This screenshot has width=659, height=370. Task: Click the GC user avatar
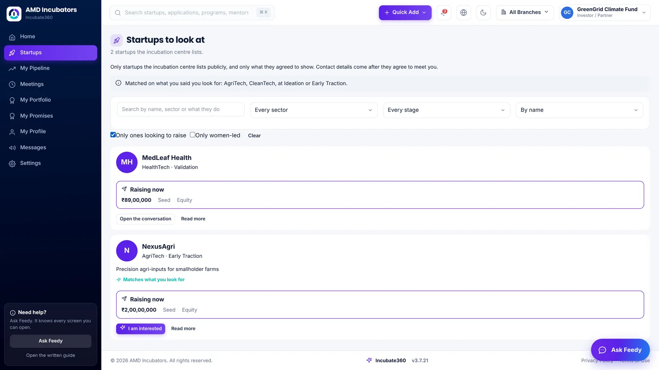click(567, 12)
